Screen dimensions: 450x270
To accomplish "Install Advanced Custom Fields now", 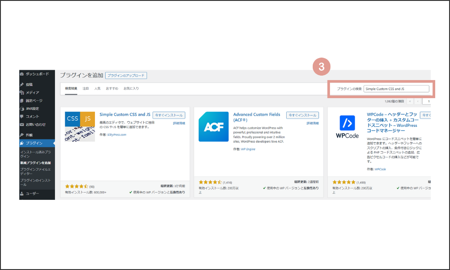I will 302,115.
